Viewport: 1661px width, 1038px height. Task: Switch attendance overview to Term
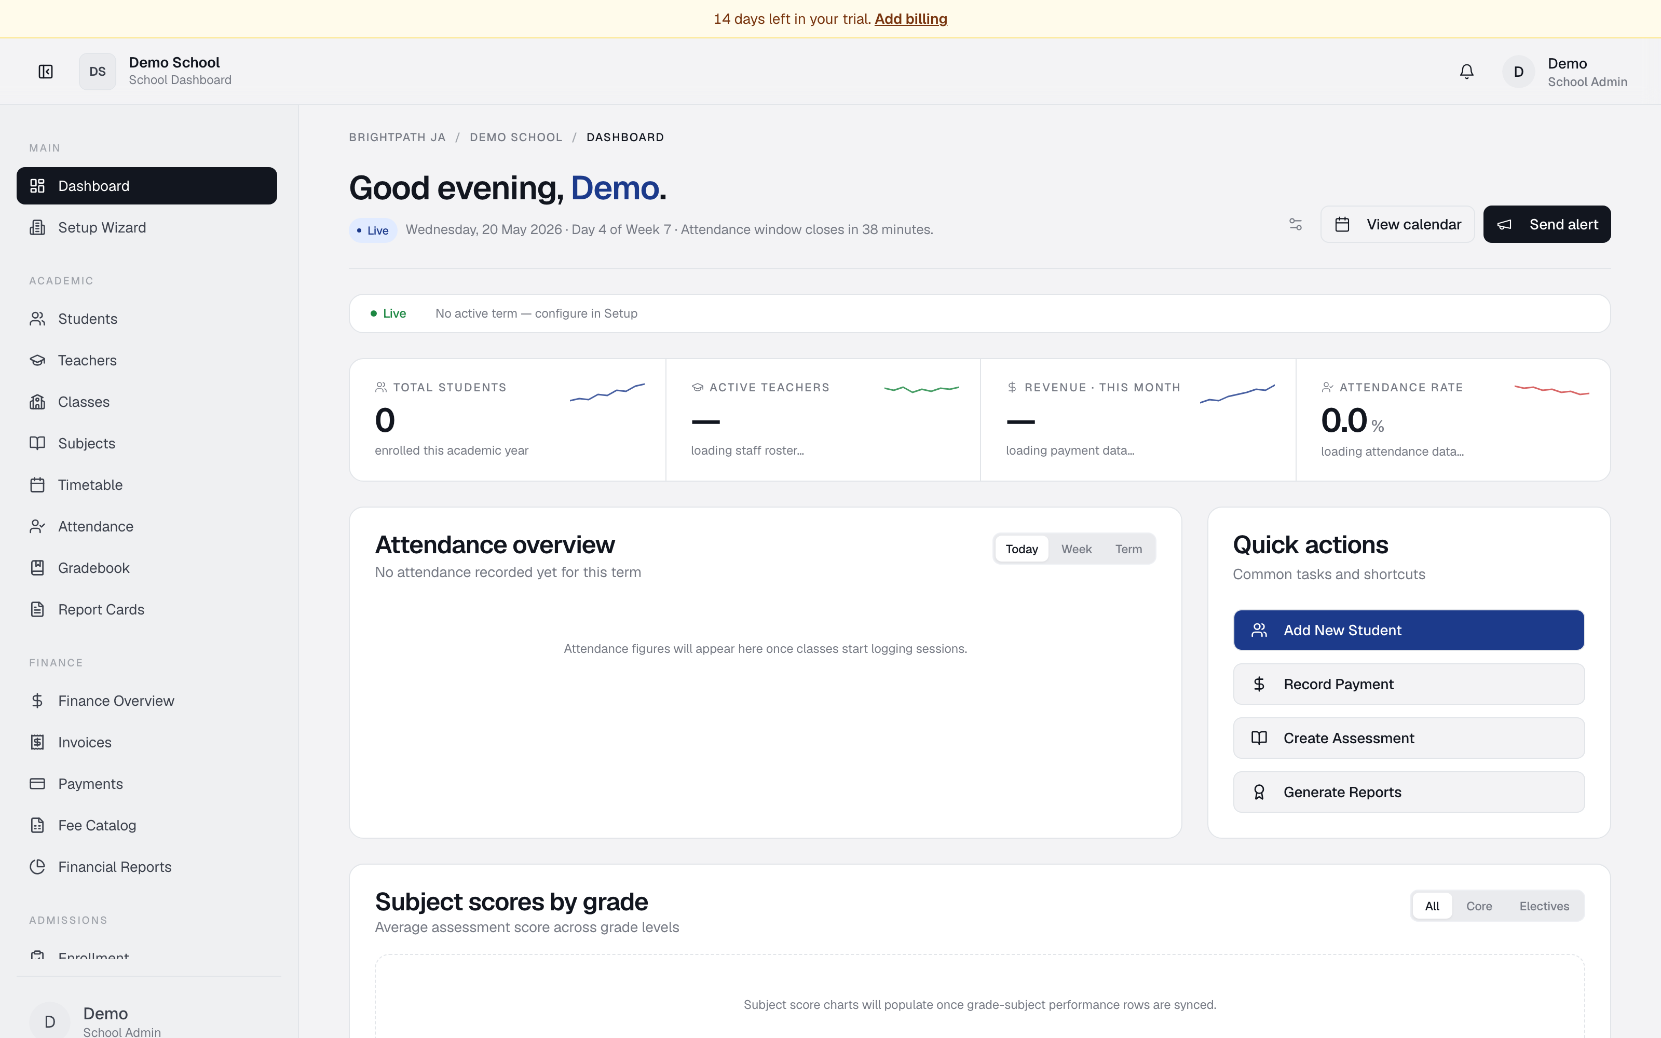tap(1128, 549)
